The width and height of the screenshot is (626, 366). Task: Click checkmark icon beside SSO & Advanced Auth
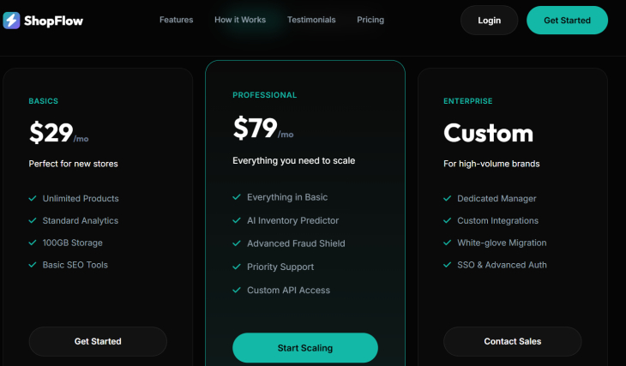(x=448, y=265)
